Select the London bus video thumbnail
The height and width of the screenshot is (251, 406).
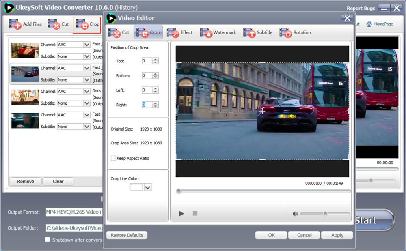click(25, 74)
